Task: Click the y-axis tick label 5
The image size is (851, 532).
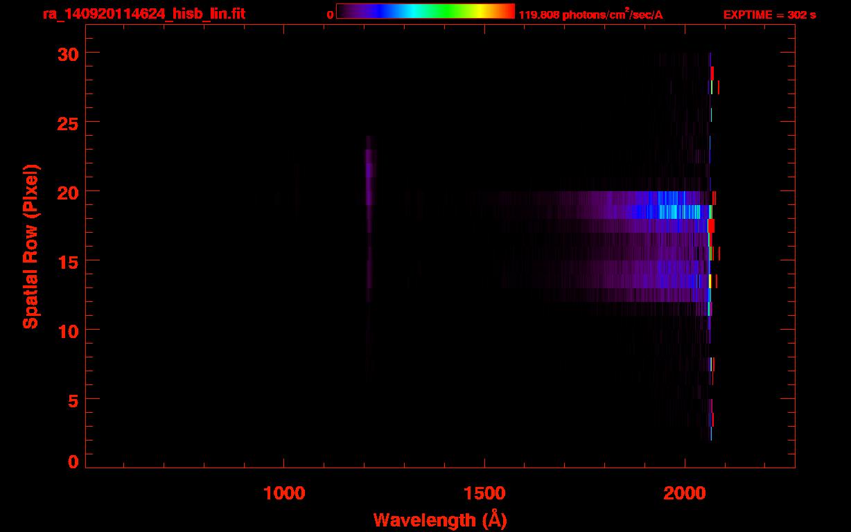Action: (x=72, y=400)
